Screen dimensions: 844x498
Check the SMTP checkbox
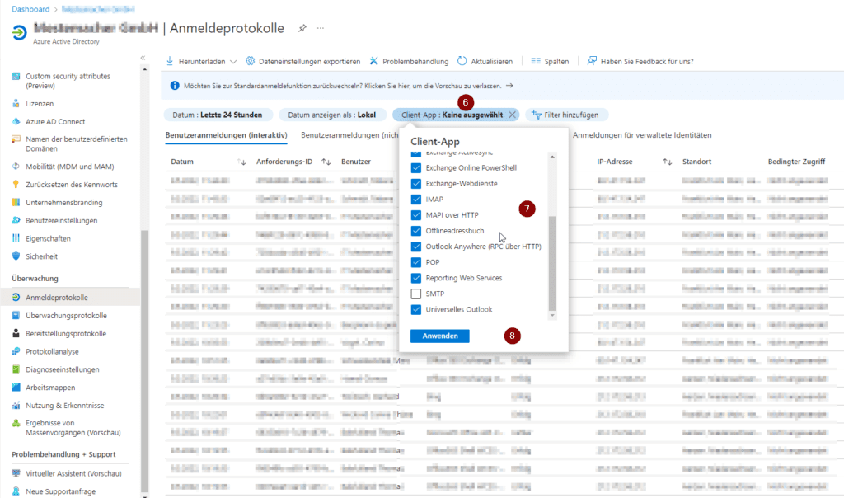[x=416, y=294]
